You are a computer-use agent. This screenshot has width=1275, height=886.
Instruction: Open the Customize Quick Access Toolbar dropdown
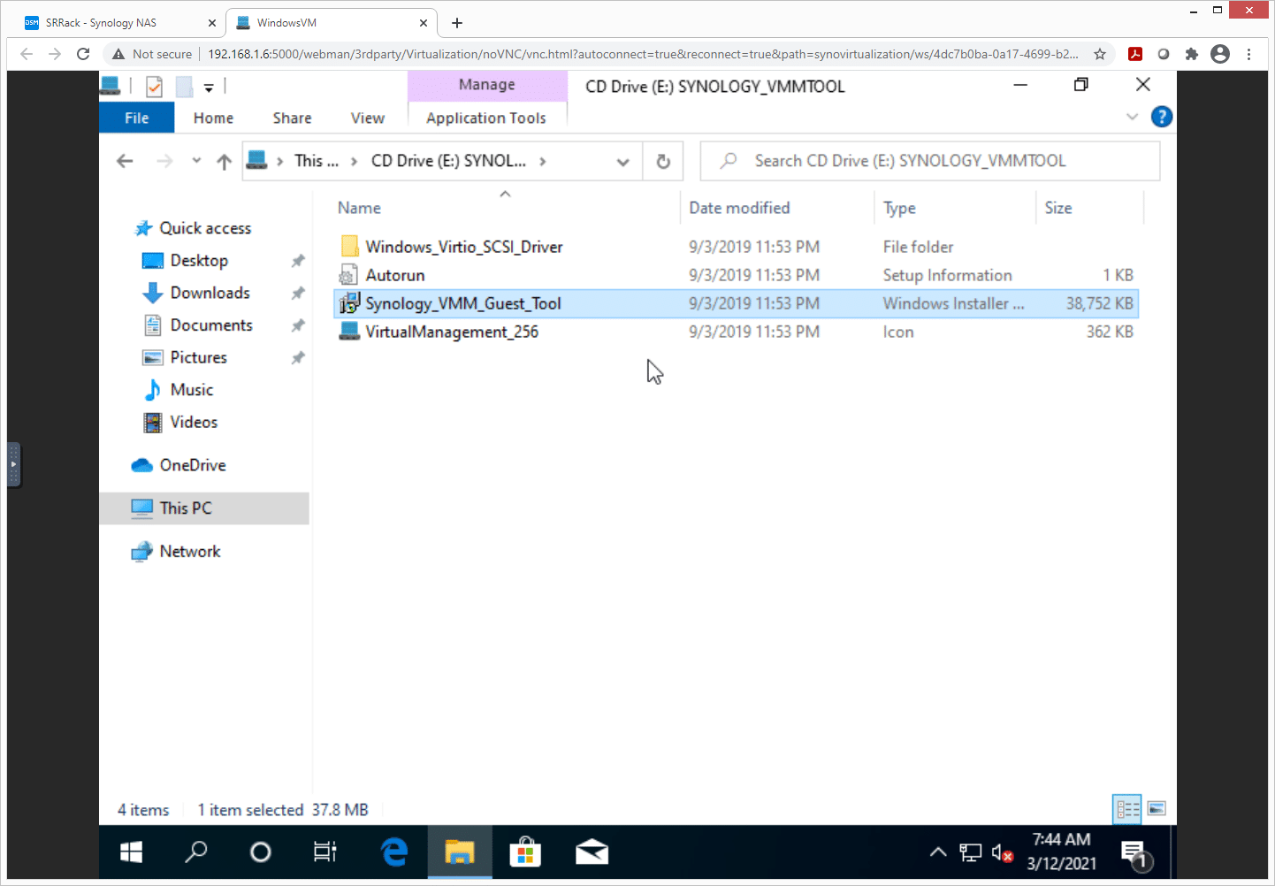(209, 87)
